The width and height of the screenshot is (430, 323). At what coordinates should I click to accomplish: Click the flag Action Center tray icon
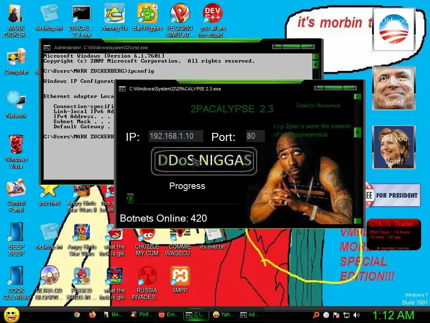click(x=336, y=315)
